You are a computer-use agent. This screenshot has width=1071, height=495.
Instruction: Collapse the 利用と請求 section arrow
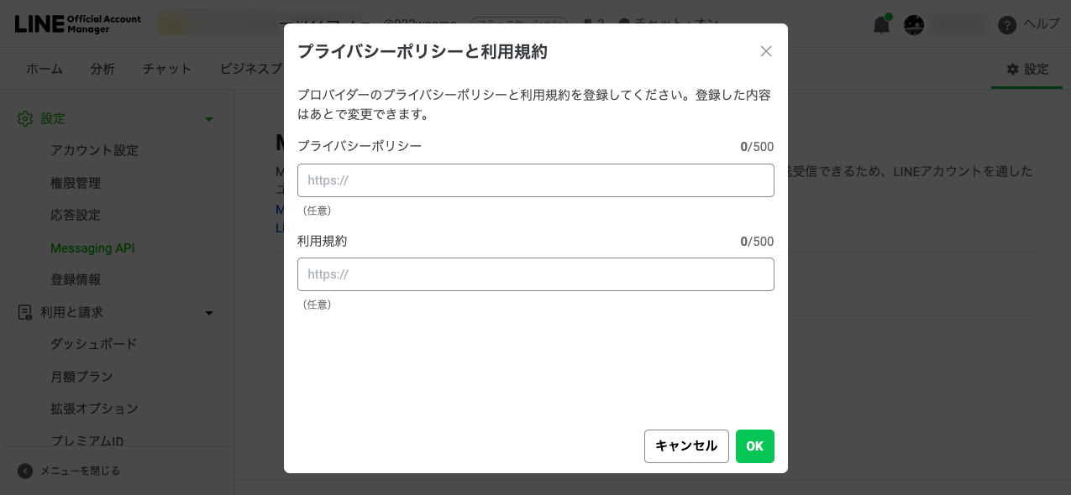point(209,313)
